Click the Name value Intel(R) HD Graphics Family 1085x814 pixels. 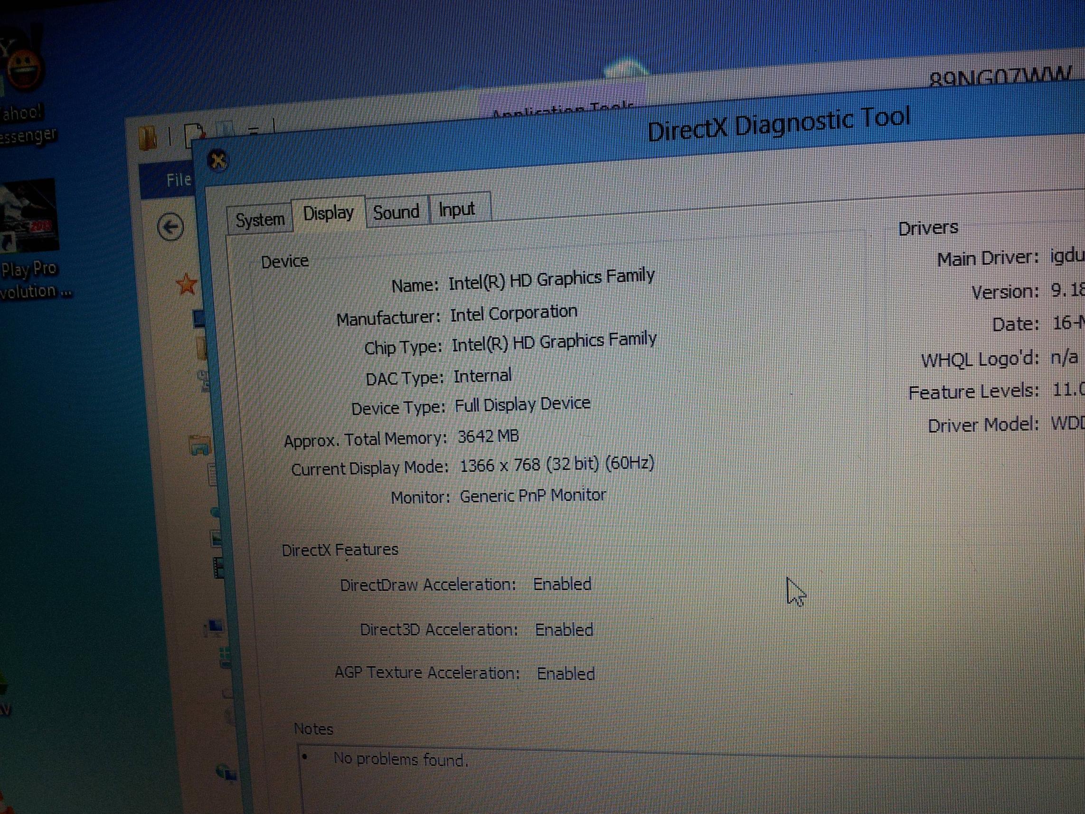point(551,280)
